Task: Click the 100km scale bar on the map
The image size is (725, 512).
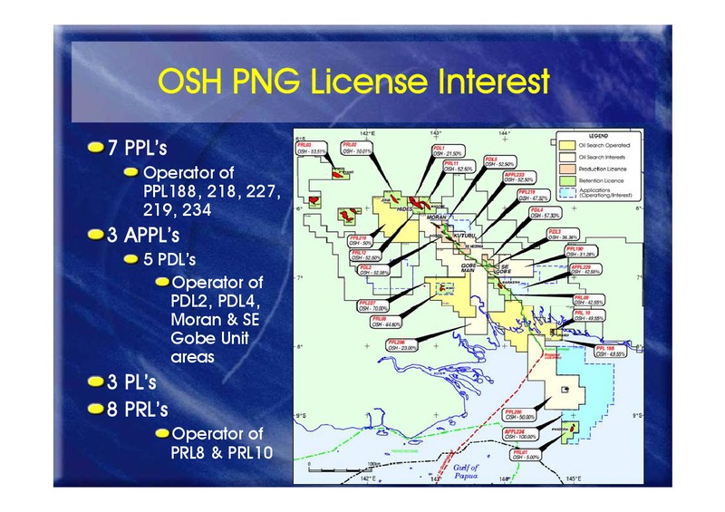Action: tap(346, 467)
